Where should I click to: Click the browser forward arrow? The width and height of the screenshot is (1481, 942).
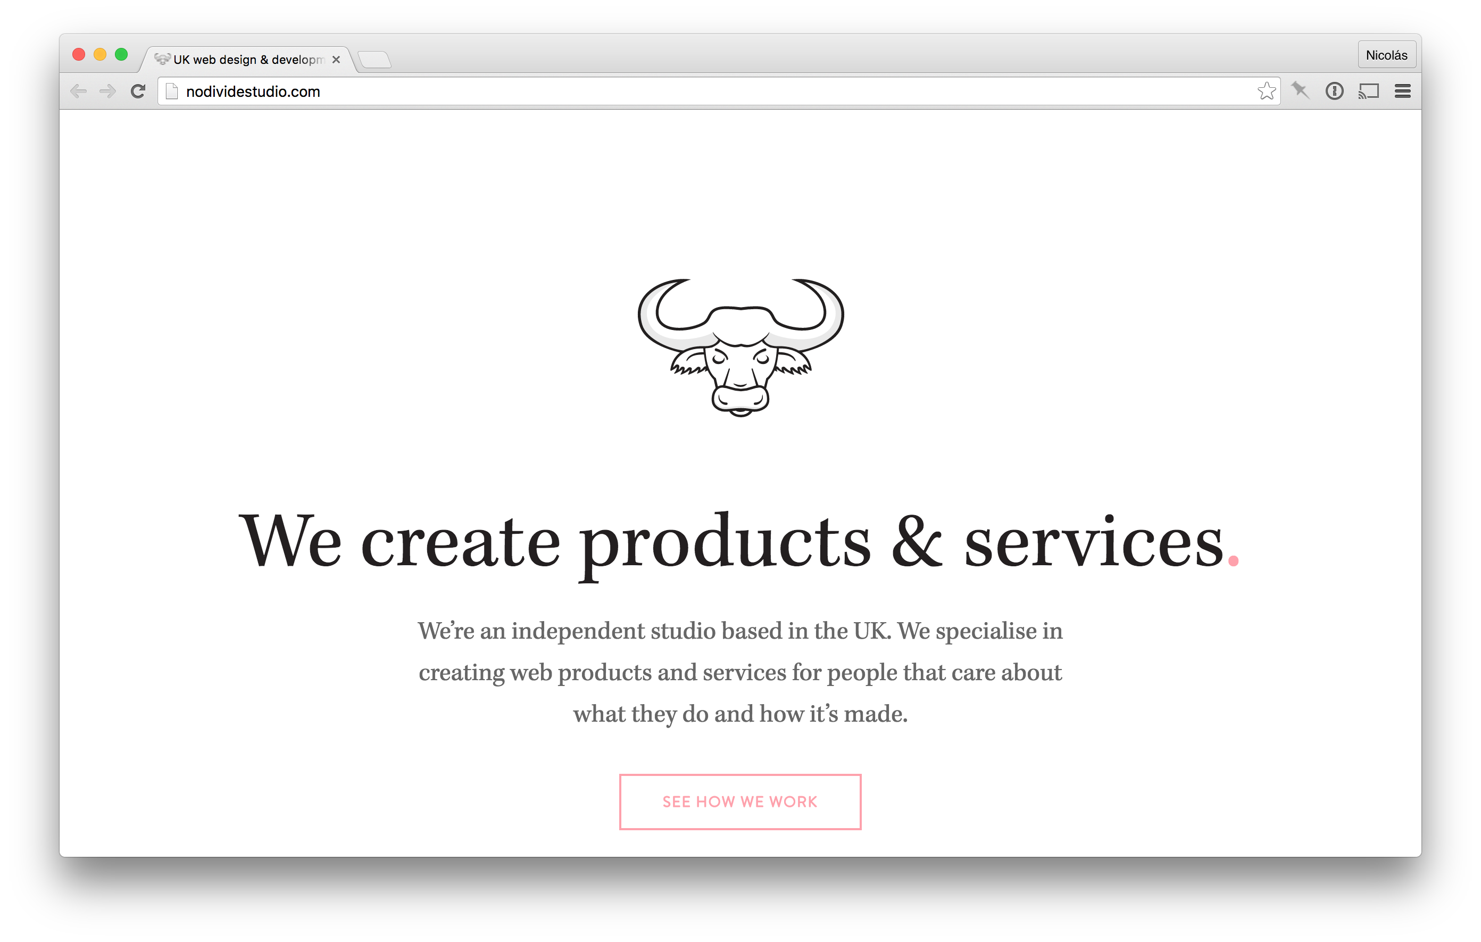click(107, 92)
